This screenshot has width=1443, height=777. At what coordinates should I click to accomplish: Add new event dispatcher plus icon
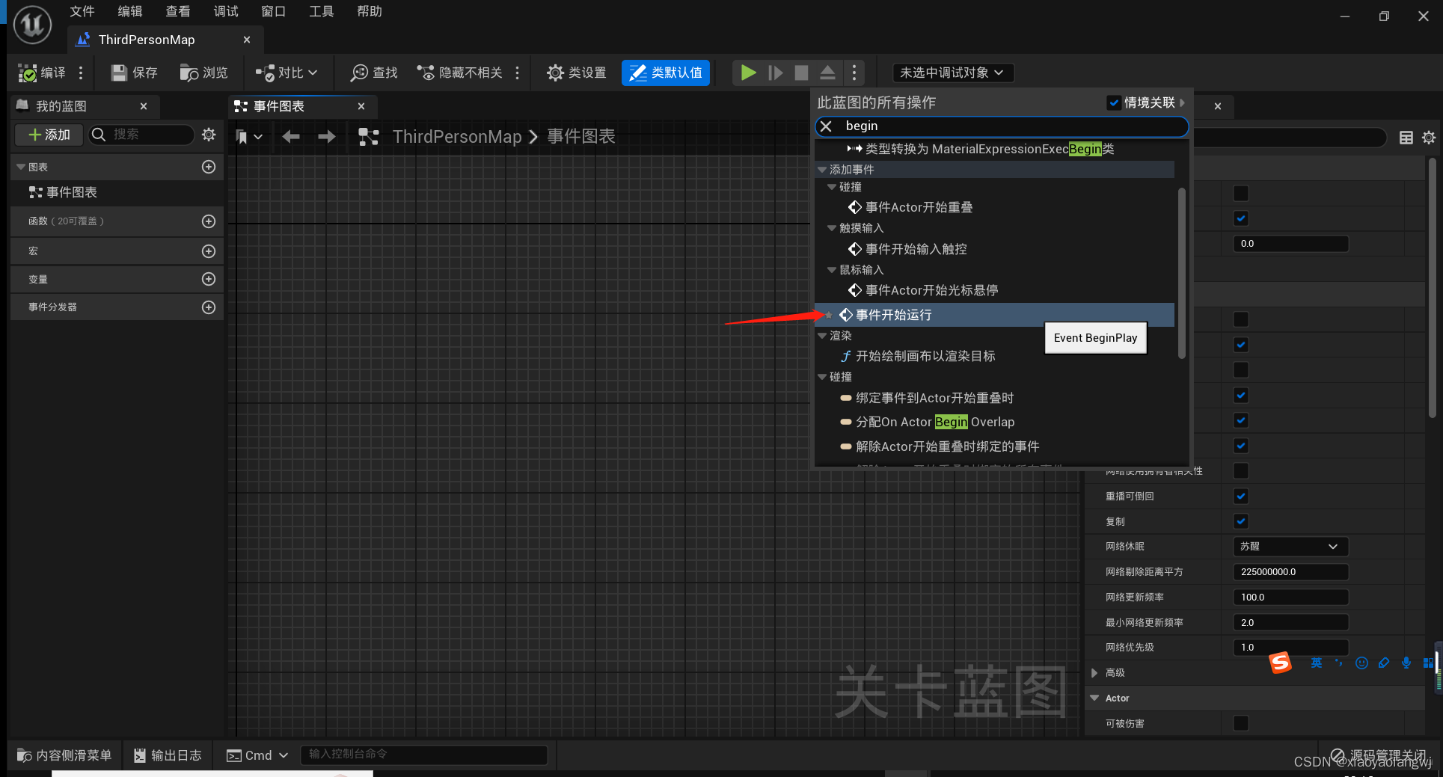209,307
